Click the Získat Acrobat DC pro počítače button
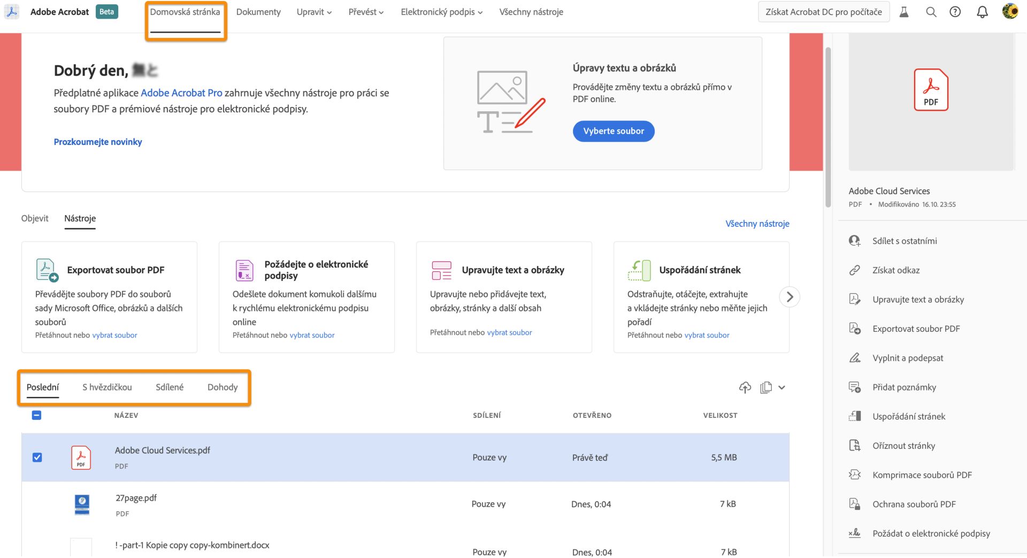Screen dimensions: 1027x558 coord(824,12)
